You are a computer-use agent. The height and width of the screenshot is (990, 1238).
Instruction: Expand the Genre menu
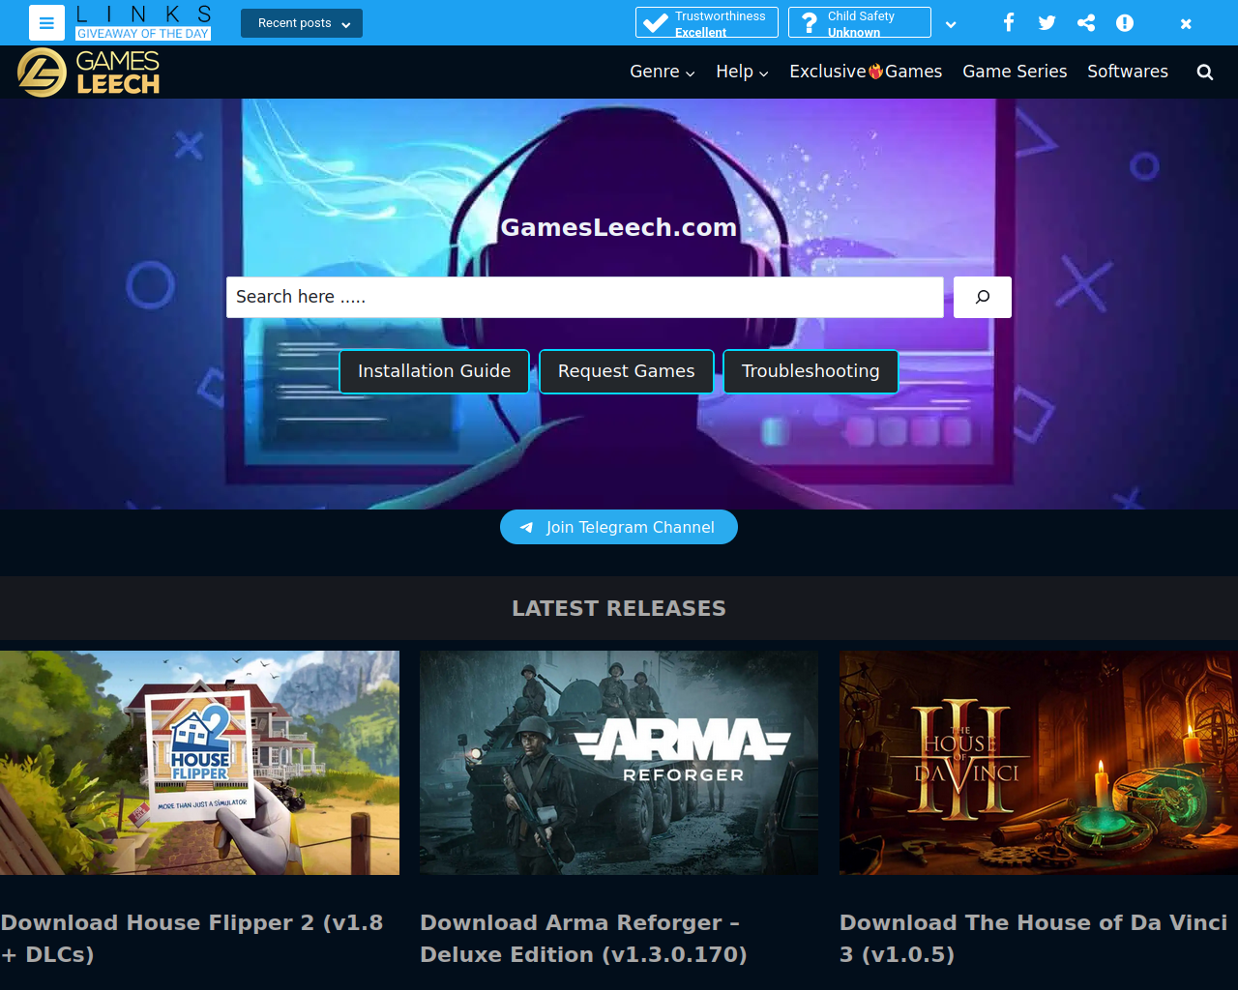[663, 72]
